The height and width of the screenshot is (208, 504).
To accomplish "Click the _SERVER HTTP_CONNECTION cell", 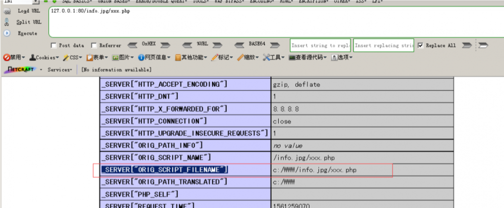I will coord(185,121).
